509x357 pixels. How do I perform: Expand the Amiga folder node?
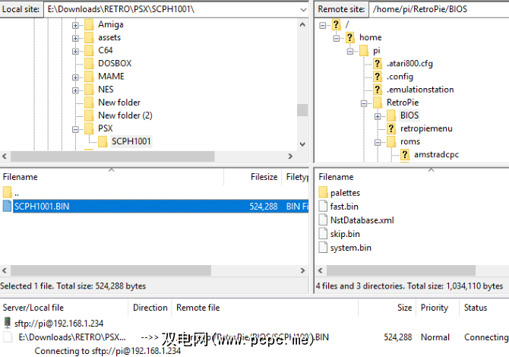coord(75,25)
